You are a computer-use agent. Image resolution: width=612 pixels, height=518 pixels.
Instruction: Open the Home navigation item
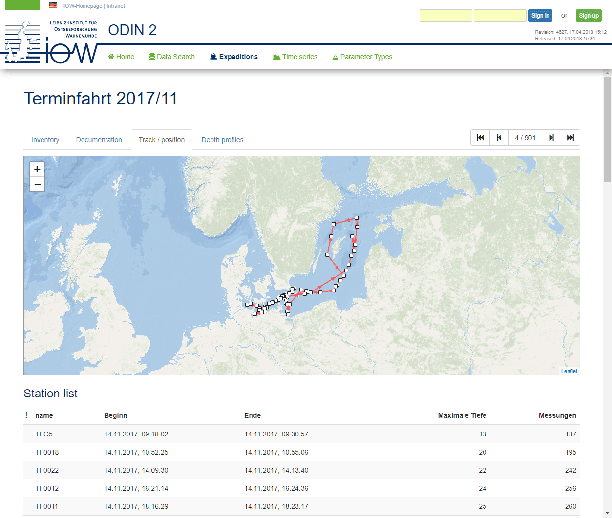point(121,57)
